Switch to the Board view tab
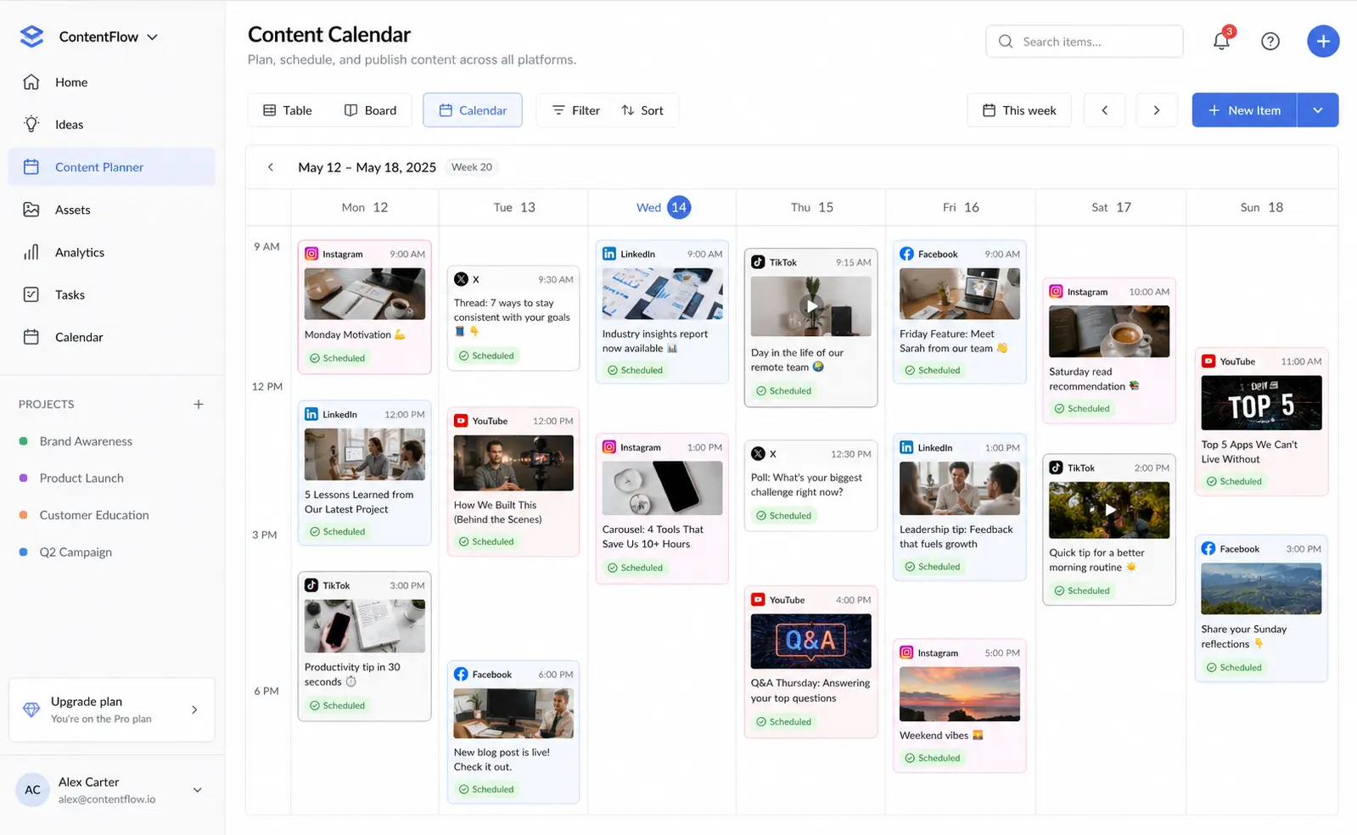 [x=370, y=110]
